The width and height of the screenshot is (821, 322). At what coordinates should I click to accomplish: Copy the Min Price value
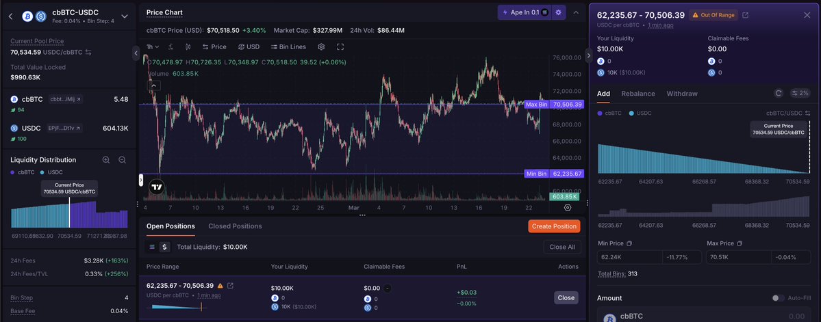point(629,243)
